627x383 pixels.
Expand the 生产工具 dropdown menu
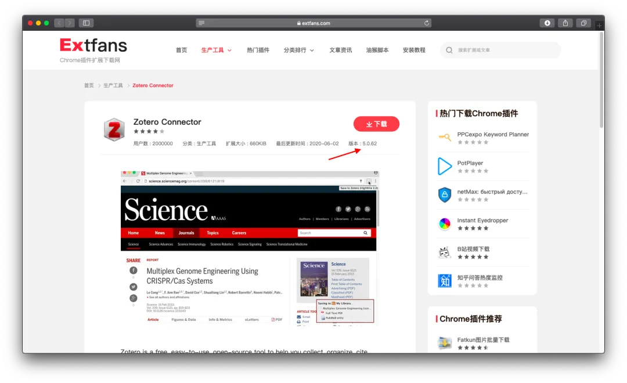click(x=217, y=50)
